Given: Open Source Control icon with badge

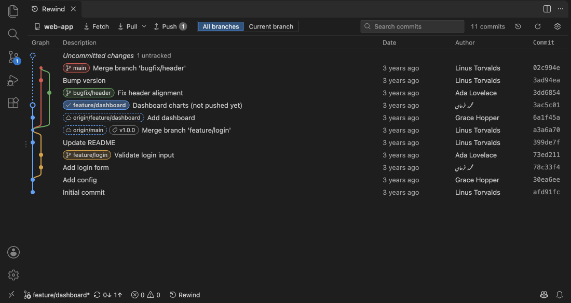Looking at the screenshot, I should tap(14, 57).
